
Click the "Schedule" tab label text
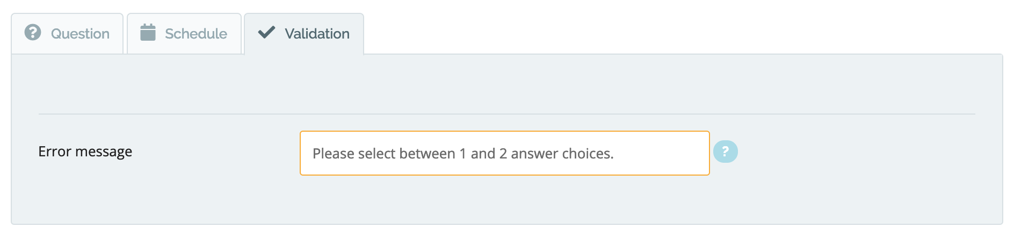pyautogui.click(x=196, y=34)
